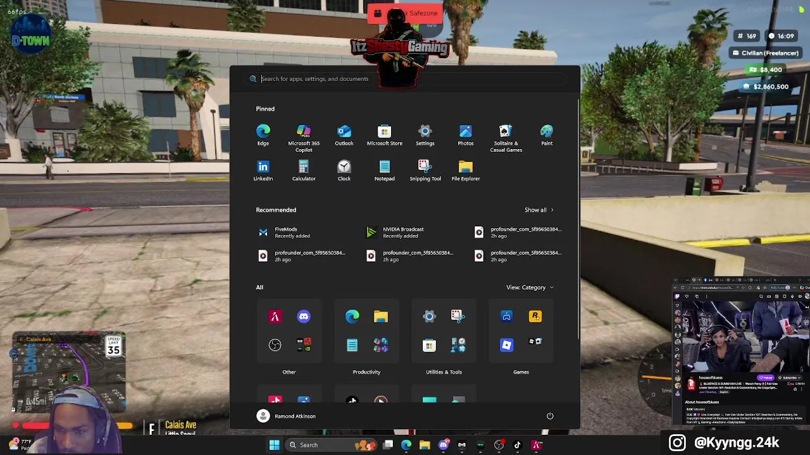Open Task View on the taskbar

[388, 445]
